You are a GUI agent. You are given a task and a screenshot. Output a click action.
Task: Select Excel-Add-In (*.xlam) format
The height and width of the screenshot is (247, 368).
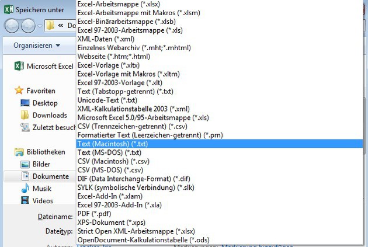click(x=220, y=196)
